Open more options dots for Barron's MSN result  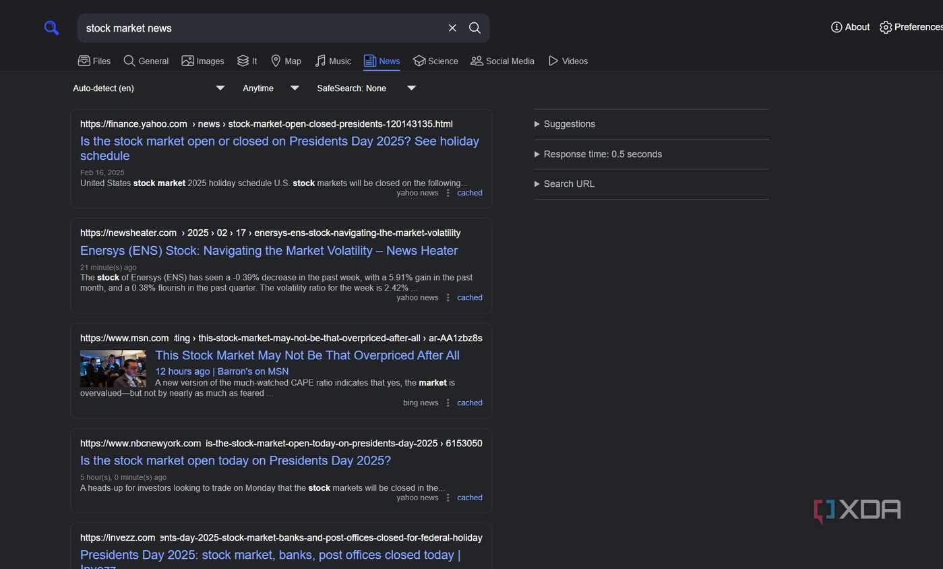pos(448,402)
